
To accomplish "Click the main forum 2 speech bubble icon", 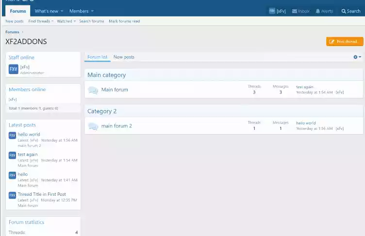I will coord(93,126).
